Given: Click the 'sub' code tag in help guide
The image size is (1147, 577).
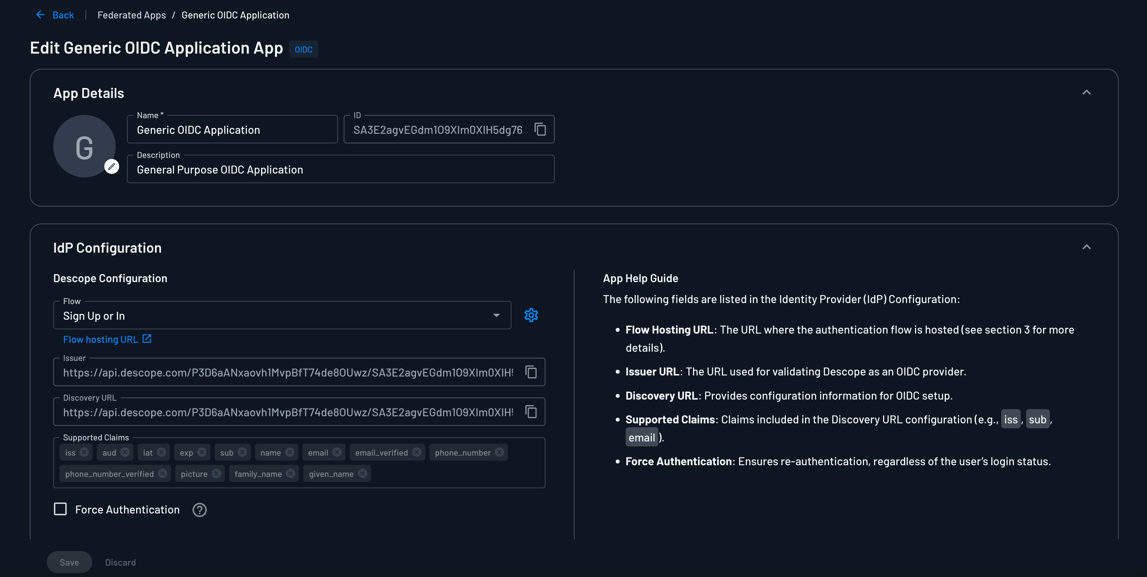Looking at the screenshot, I should [1037, 419].
